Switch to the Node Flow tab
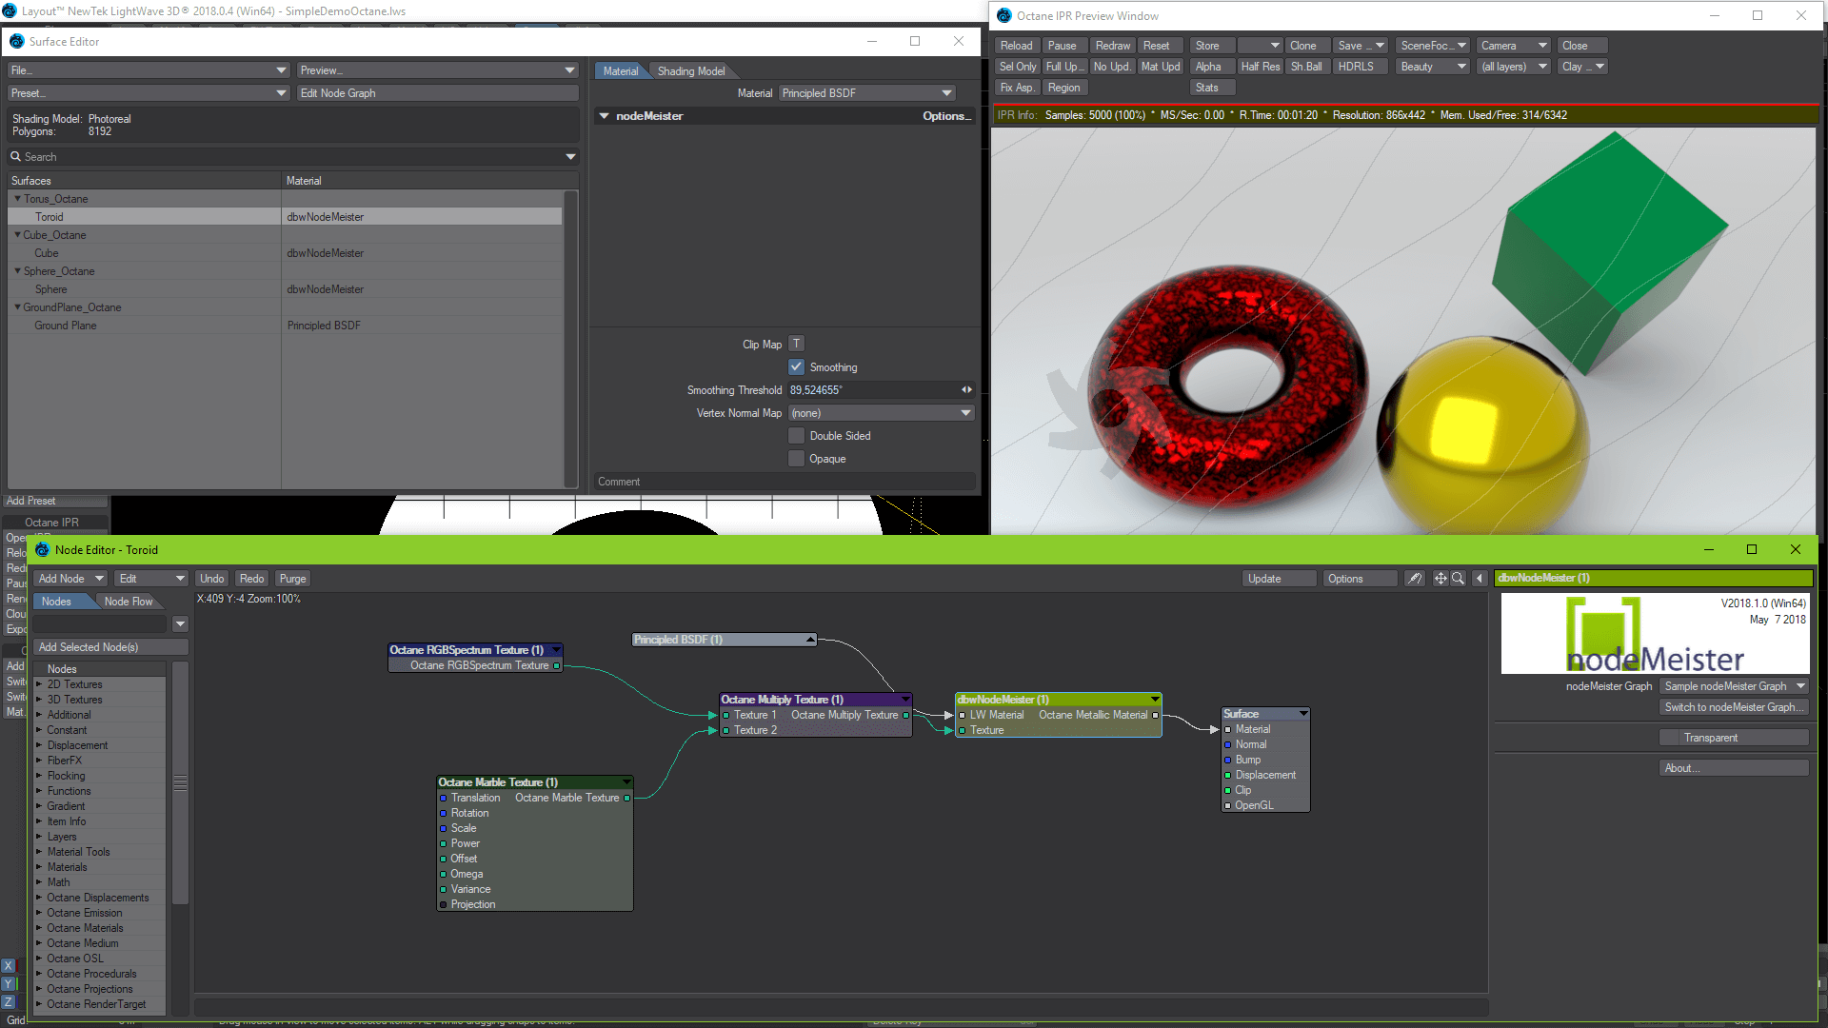 coord(129,602)
